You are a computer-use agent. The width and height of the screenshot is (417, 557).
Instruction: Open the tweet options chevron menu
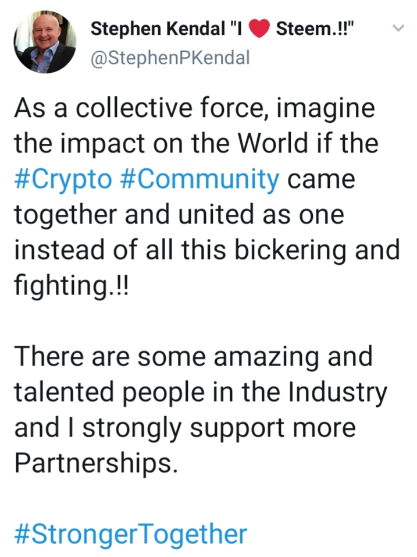[x=398, y=28]
